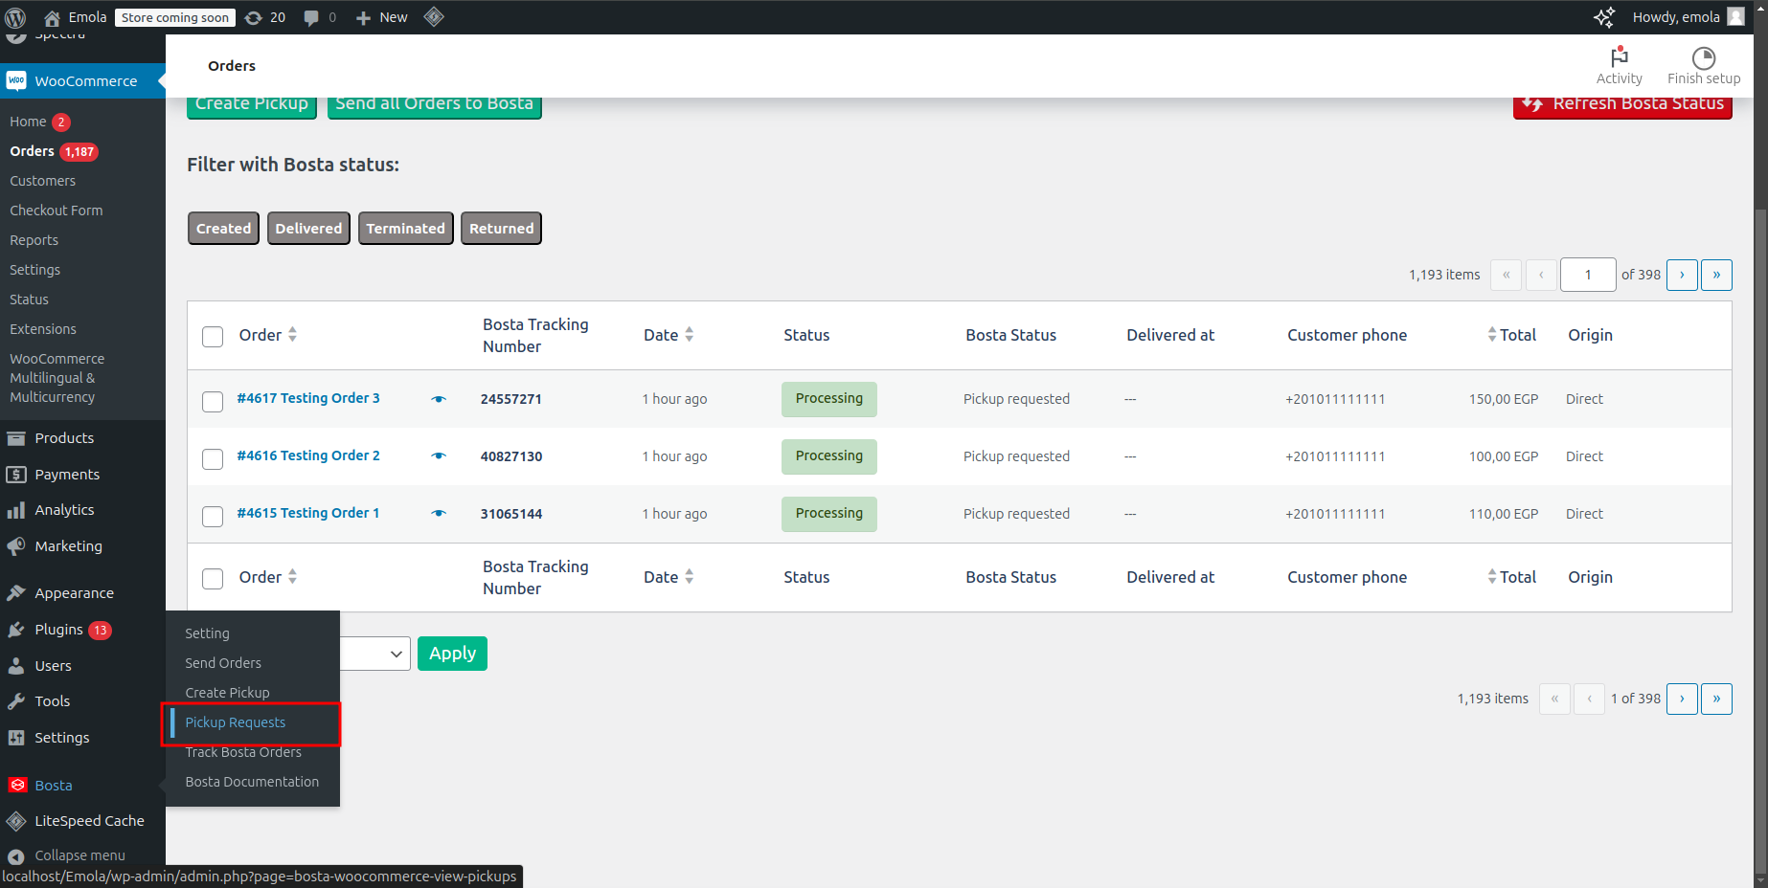This screenshot has width=1768, height=888.
Task: Preview order #4617 with the eye icon
Action: pyautogui.click(x=439, y=399)
